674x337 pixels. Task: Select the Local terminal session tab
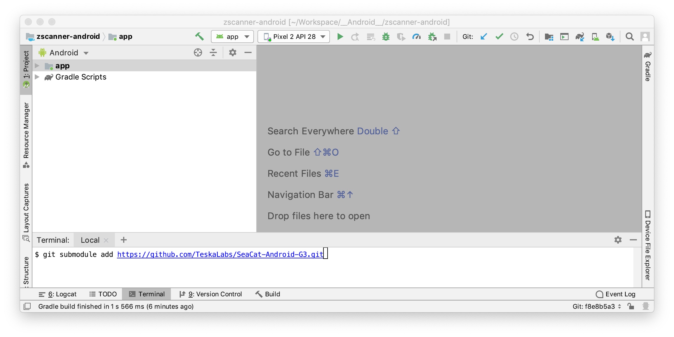pyautogui.click(x=90, y=240)
